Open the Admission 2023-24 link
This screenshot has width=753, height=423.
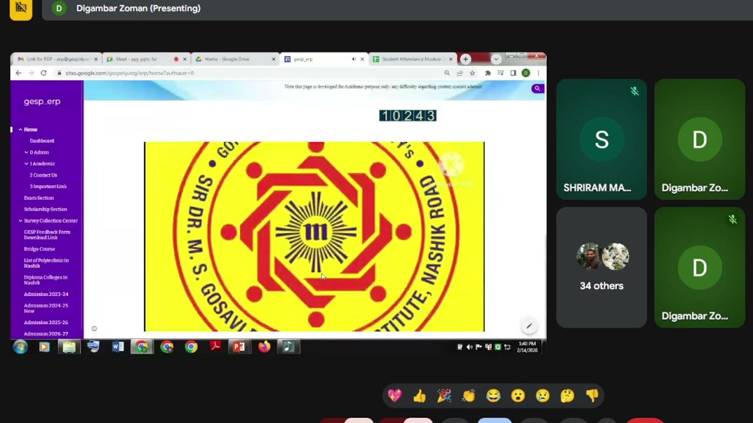pyautogui.click(x=46, y=294)
